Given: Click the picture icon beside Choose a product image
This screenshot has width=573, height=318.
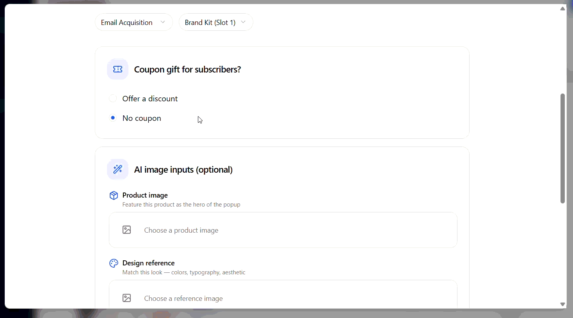Looking at the screenshot, I should [127, 230].
